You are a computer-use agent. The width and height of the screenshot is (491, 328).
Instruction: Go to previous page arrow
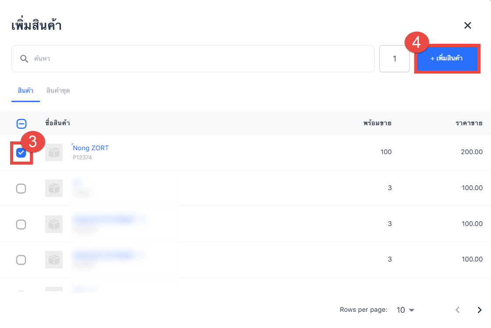458,310
